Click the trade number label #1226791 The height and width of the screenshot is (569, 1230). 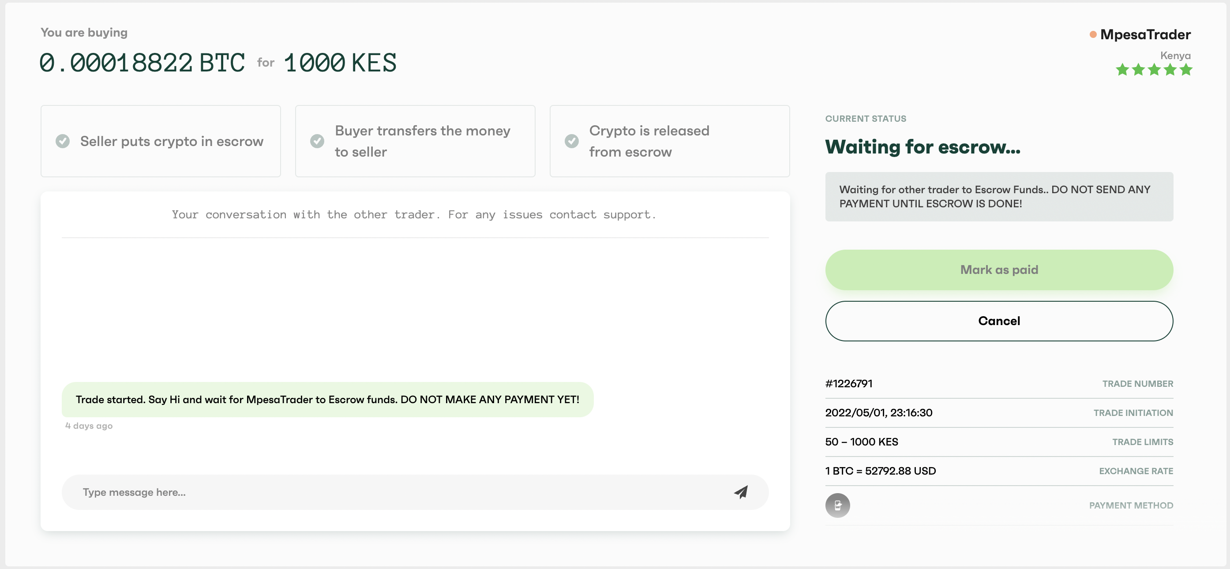point(850,384)
